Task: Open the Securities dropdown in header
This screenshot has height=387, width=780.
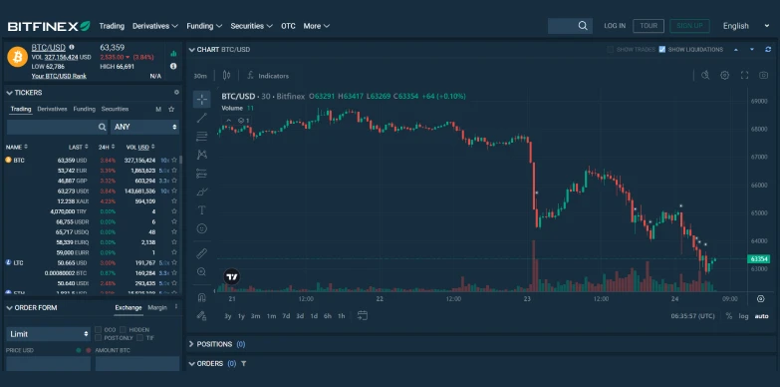Action: coord(252,26)
